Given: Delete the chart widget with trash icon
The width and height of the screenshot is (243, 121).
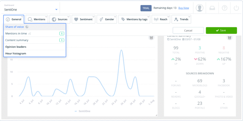Looking at the screenshot, I should point(151,38).
